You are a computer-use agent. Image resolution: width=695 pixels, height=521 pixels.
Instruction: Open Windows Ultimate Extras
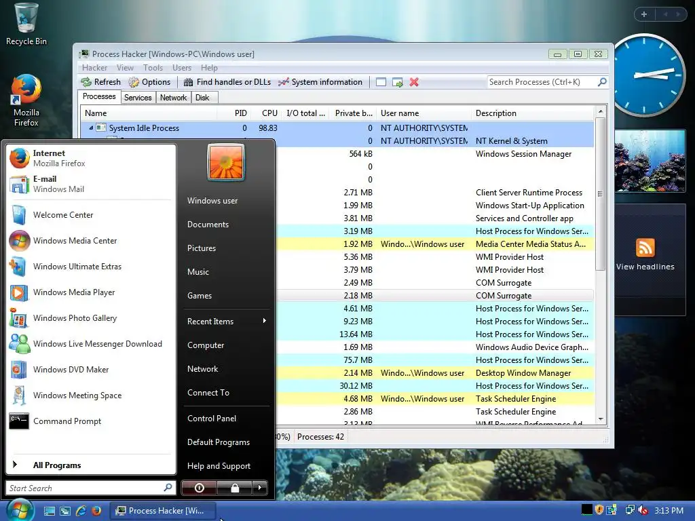tap(91, 266)
